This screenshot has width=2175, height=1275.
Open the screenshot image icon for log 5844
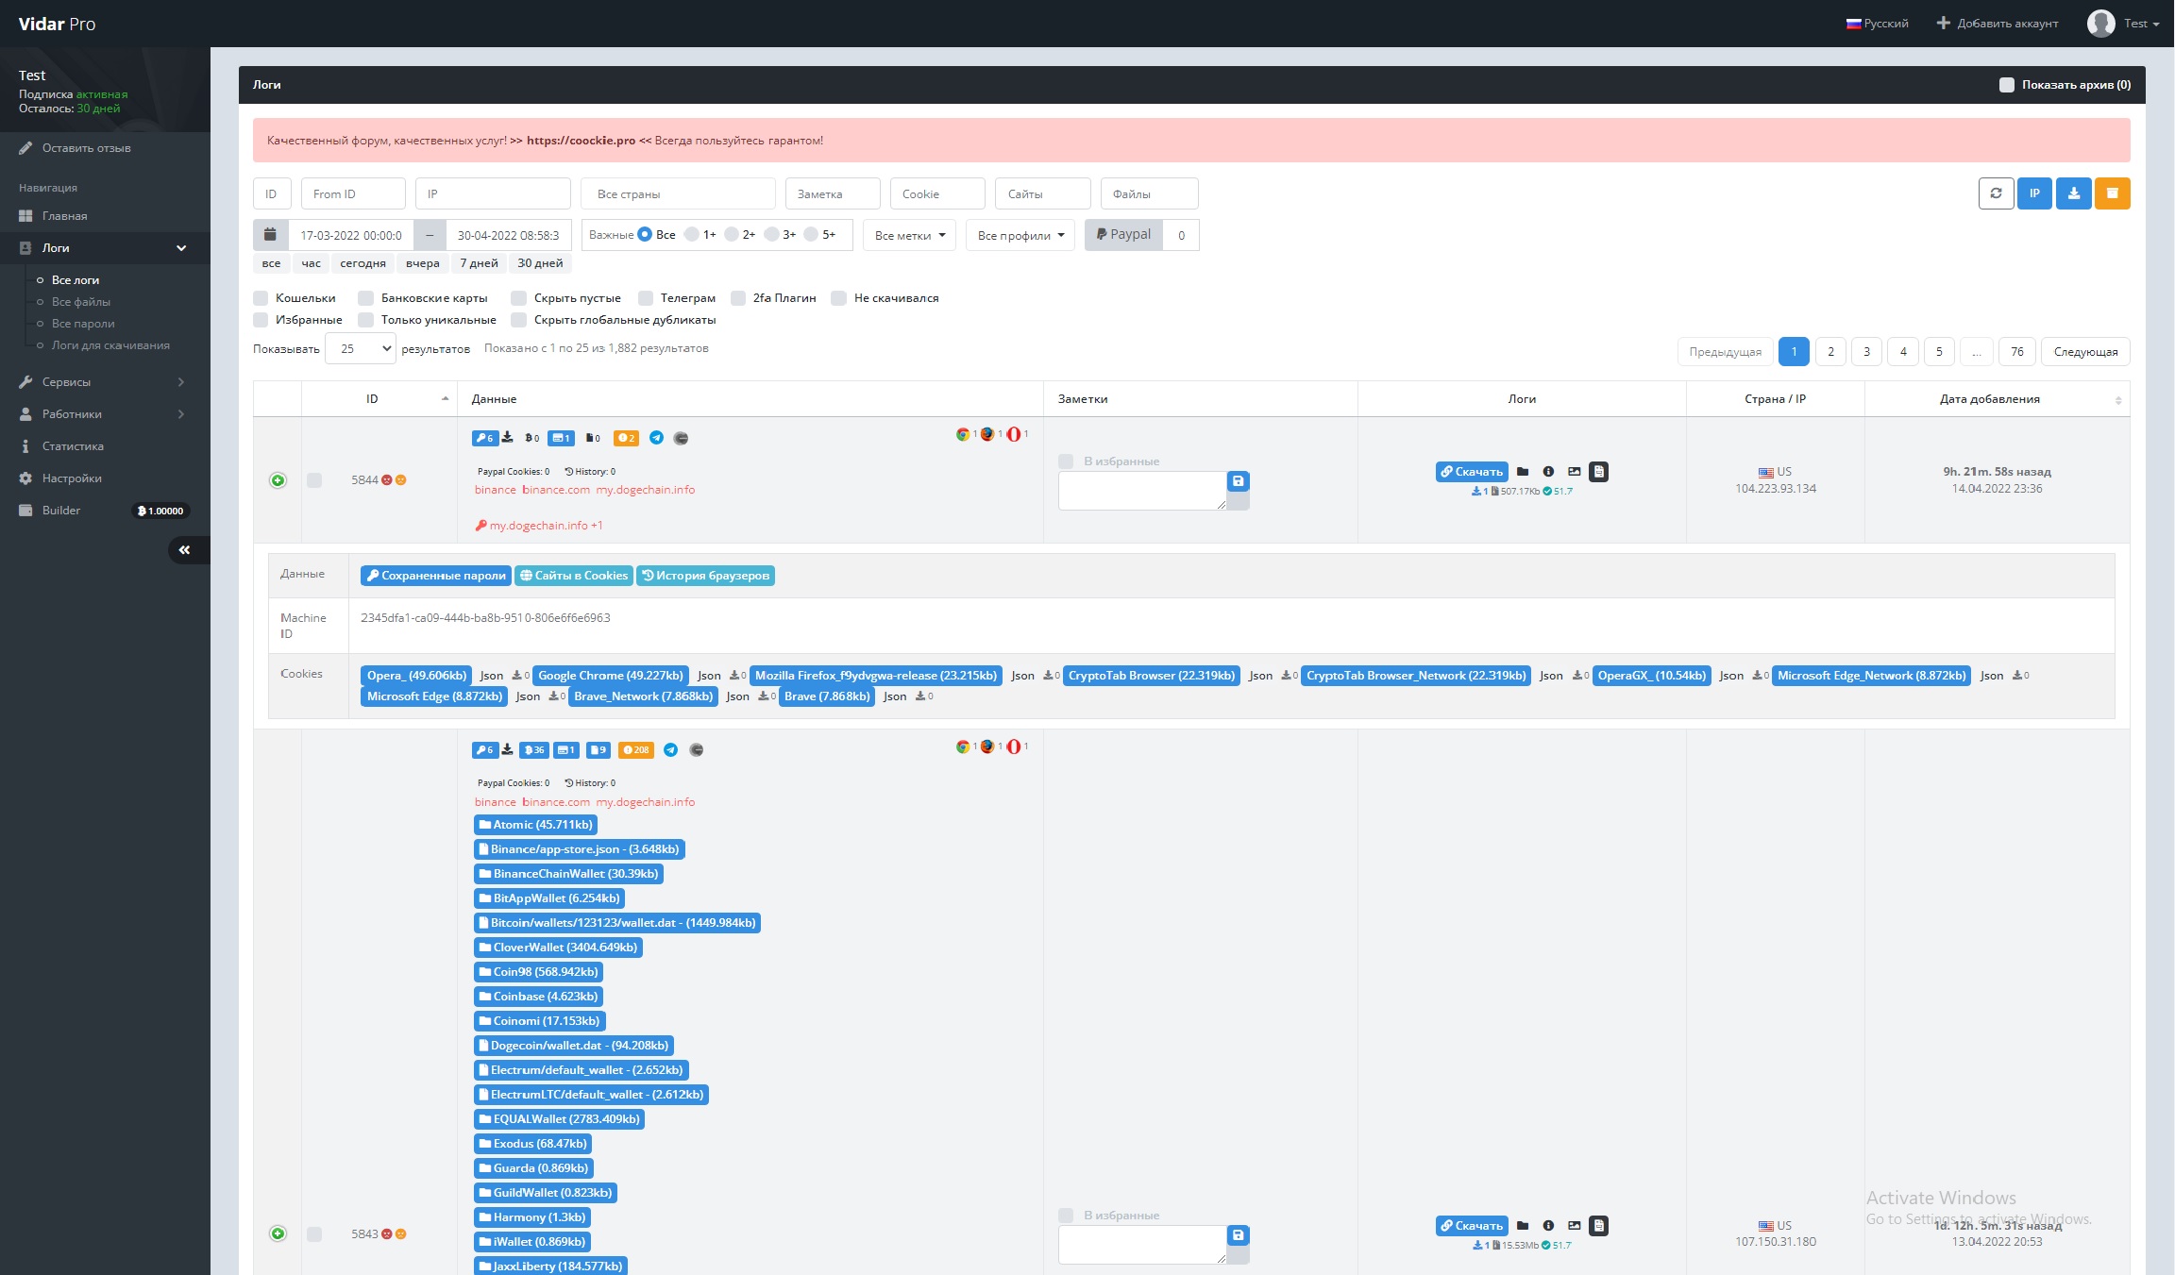(x=1574, y=472)
